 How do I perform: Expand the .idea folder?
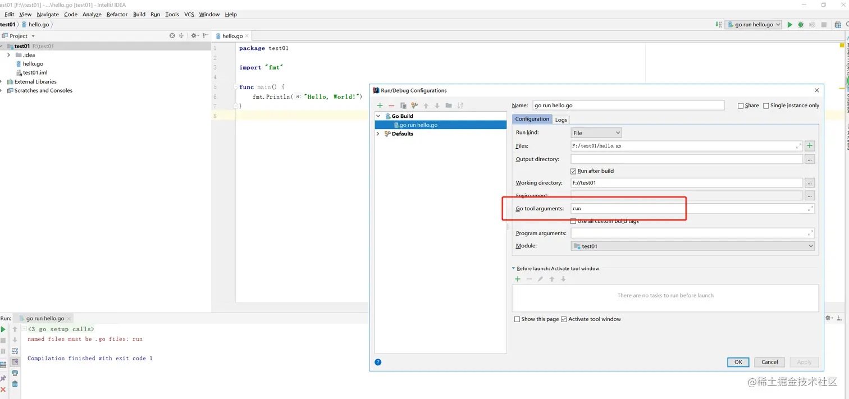[8, 55]
